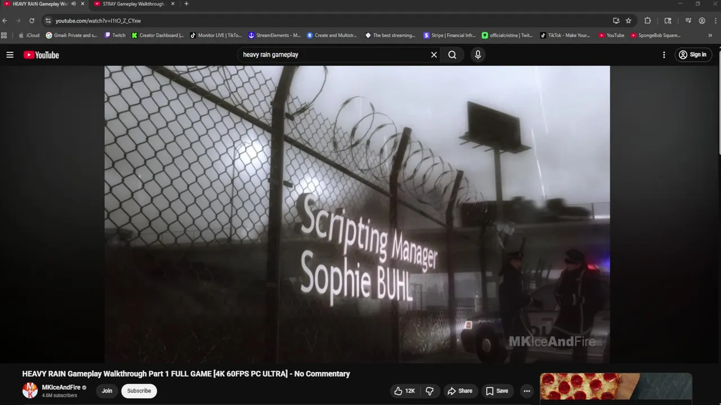Open the officialcristina Twitch bookmark
This screenshot has height=405, width=721.
point(508,35)
